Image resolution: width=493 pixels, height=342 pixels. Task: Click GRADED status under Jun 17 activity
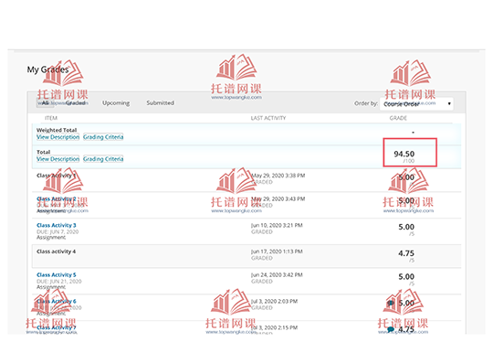click(262, 258)
